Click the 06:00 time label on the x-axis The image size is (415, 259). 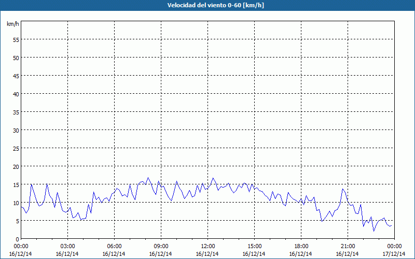tap(114, 247)
